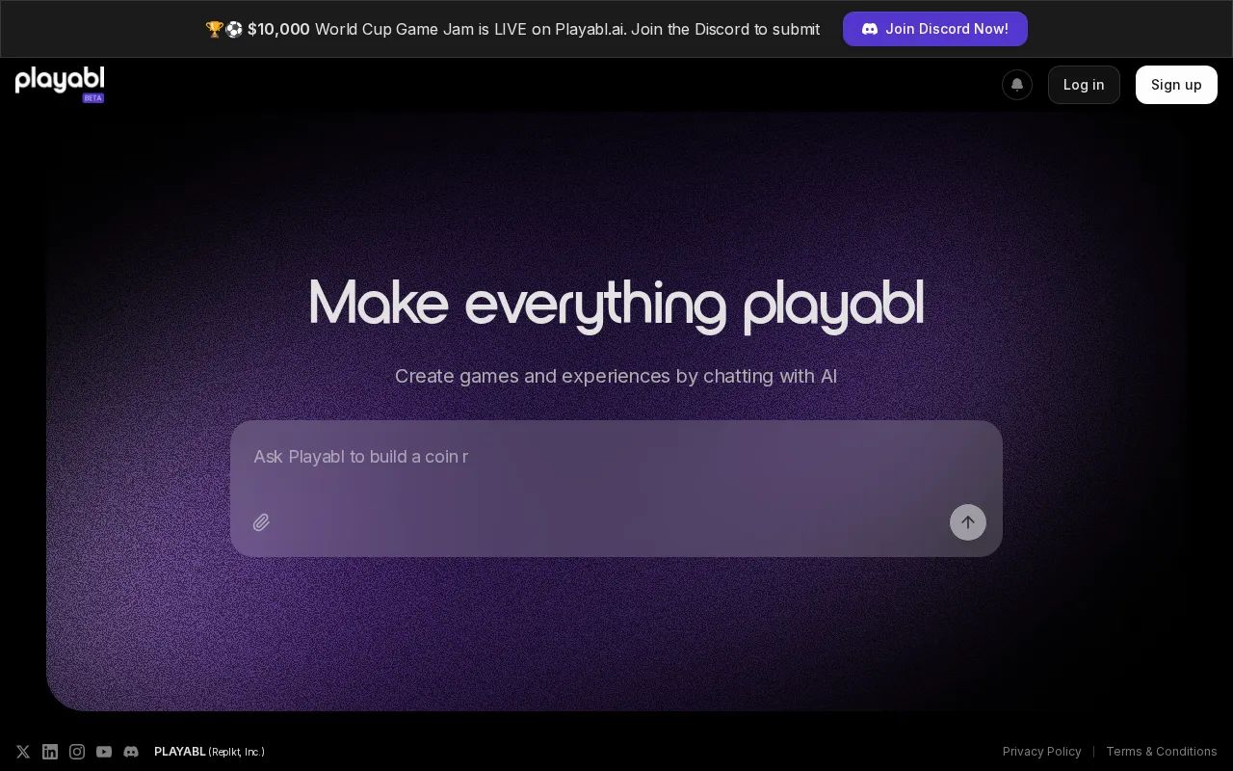Click the Sign up button

tap(1176, 85)
